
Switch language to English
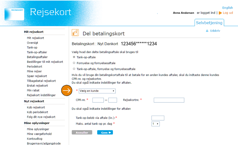[227, 8]
